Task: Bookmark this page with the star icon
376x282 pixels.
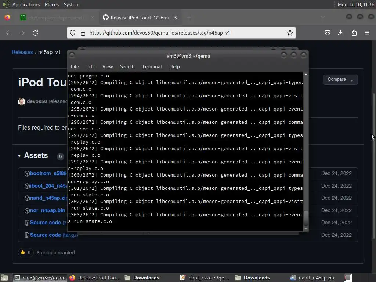Action: click(290, 33)
